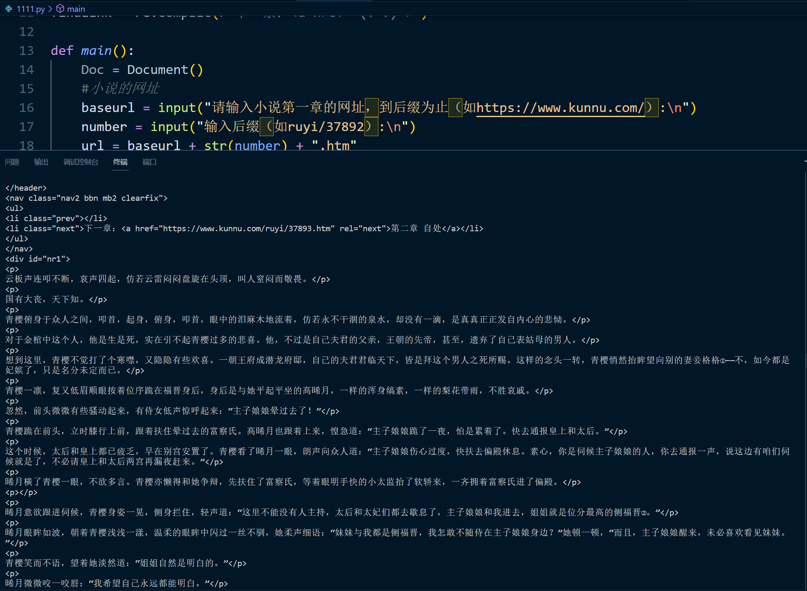This screenshot has width=807, height=591.
Task: Click terminal line starting '云板声连叩不断'
Action: 168,279
